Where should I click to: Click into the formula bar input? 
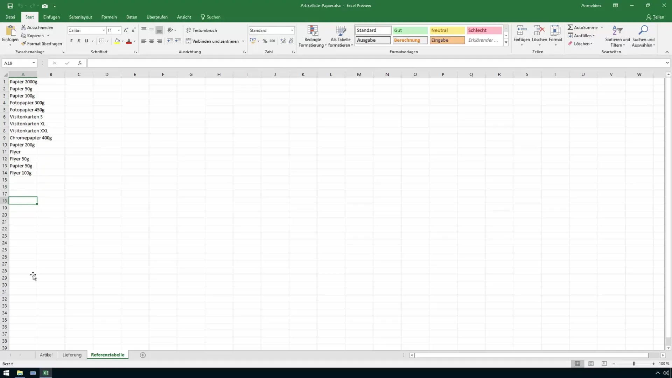376,63
